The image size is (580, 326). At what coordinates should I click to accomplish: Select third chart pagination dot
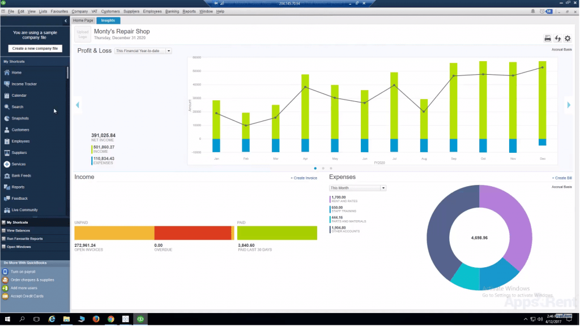pos(331,168)
